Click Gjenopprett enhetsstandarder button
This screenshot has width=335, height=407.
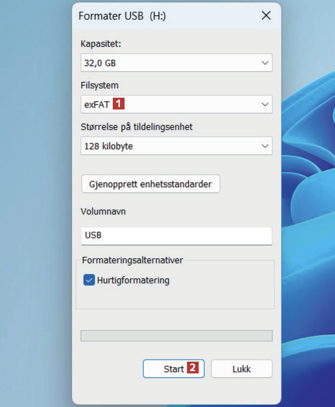(x=150, y=184)
